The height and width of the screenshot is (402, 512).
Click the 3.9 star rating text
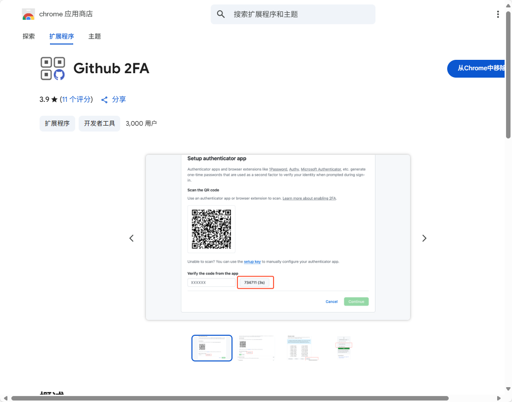click(48, 99)
